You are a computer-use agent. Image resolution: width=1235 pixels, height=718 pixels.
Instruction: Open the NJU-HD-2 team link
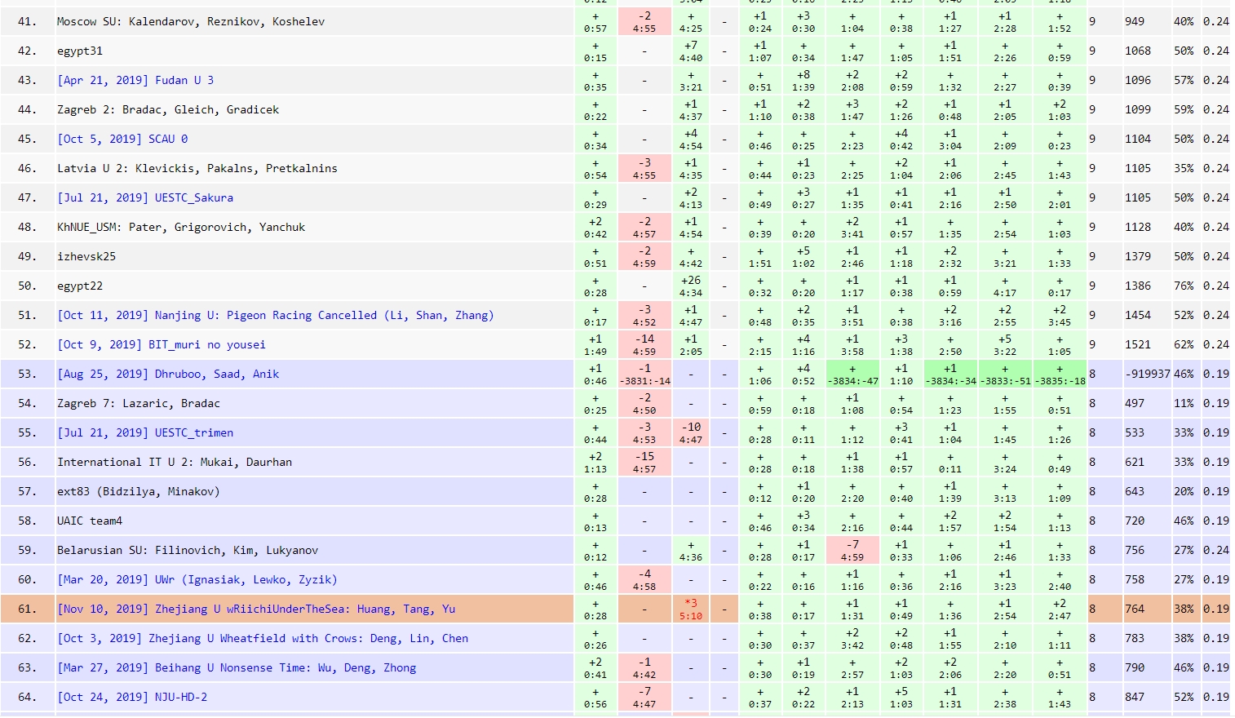(132, 697)
